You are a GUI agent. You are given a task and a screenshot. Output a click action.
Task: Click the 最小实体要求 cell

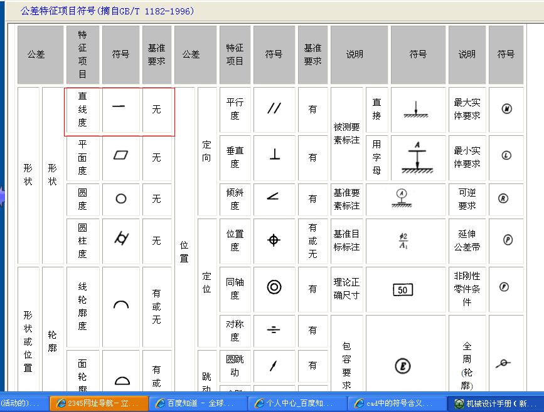[x=467, y=158]
